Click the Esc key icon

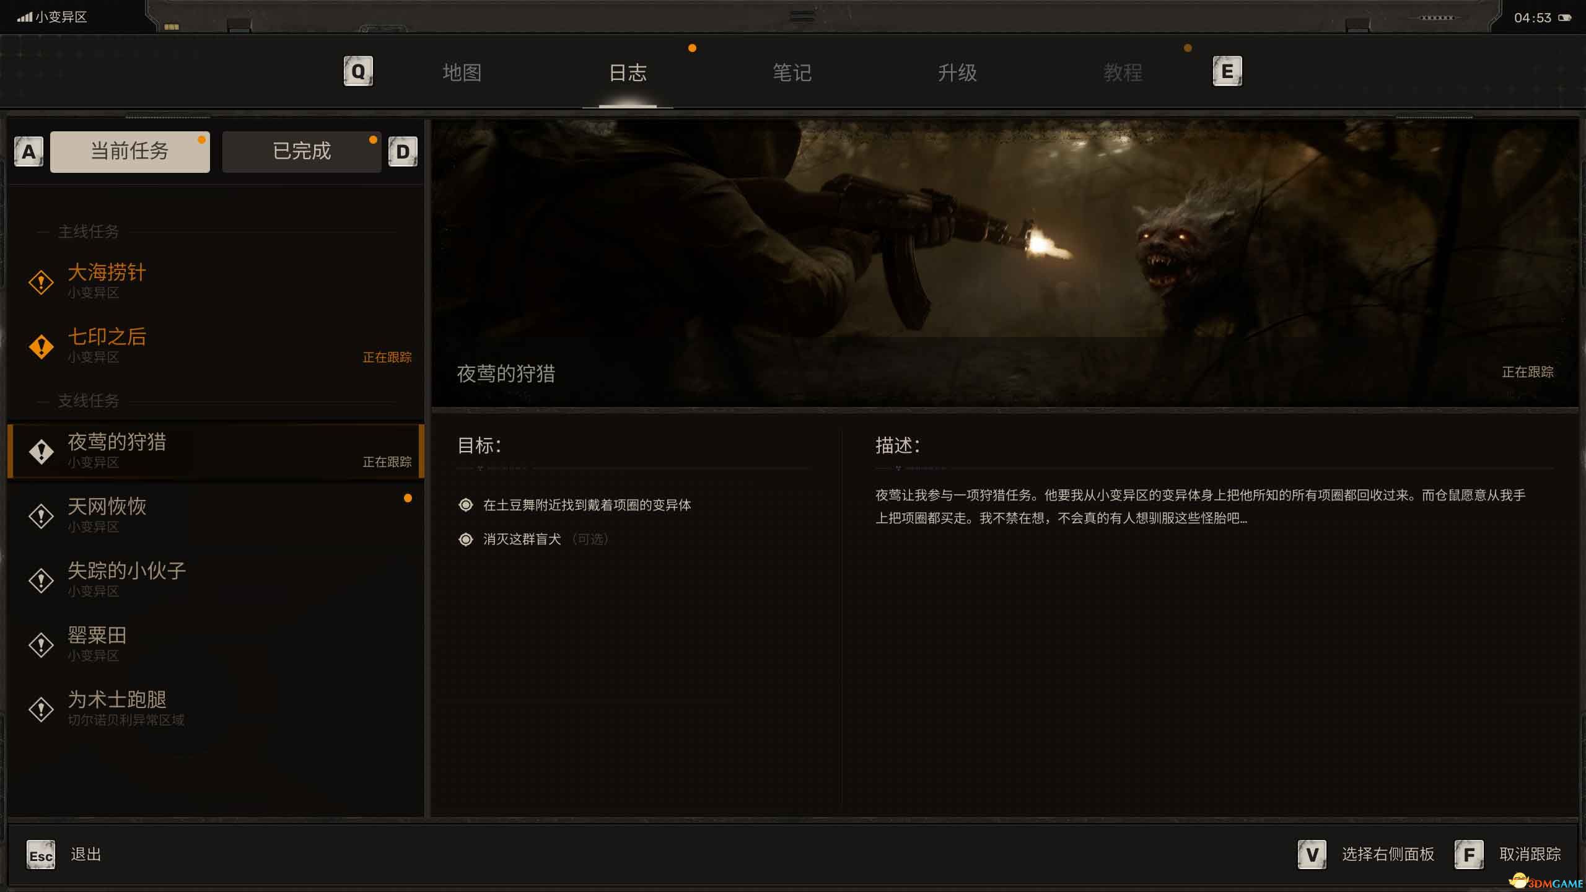click(x=41, y=855)
